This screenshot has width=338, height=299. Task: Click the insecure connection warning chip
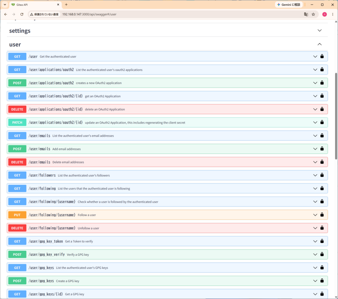coord(44,14)
